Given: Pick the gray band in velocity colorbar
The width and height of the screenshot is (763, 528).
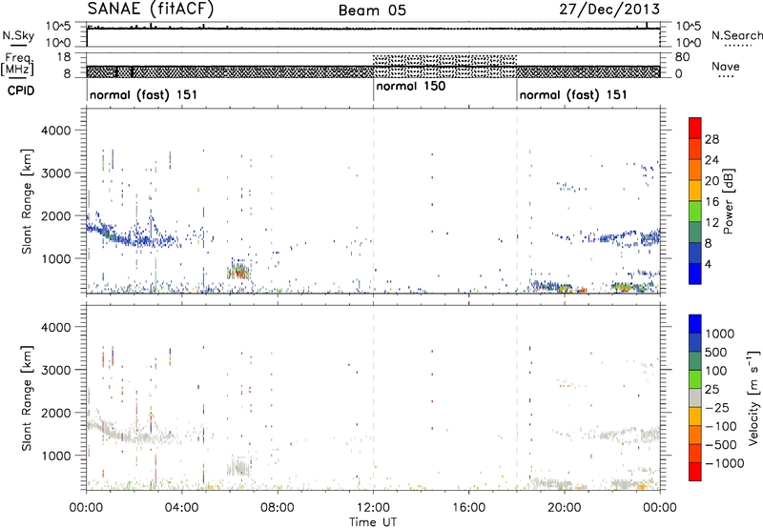Looking at the screenshot, I should tap(695, 397).
